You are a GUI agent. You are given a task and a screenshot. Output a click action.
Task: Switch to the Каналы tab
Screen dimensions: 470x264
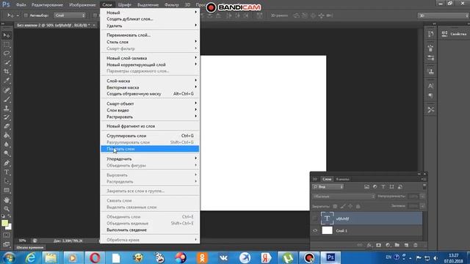[x=342, y=179]
